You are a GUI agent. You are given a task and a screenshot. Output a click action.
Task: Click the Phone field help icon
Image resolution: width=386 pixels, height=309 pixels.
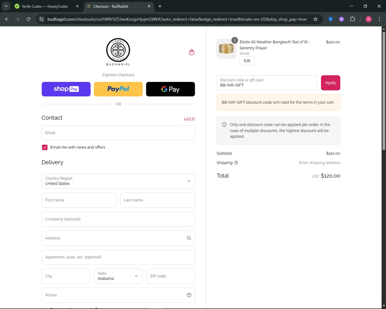tap(189, 295)
